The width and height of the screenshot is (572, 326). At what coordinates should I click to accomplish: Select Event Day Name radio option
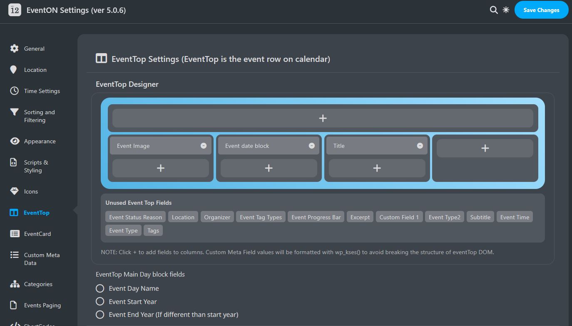pyautogui.click(x=100, y=288)
